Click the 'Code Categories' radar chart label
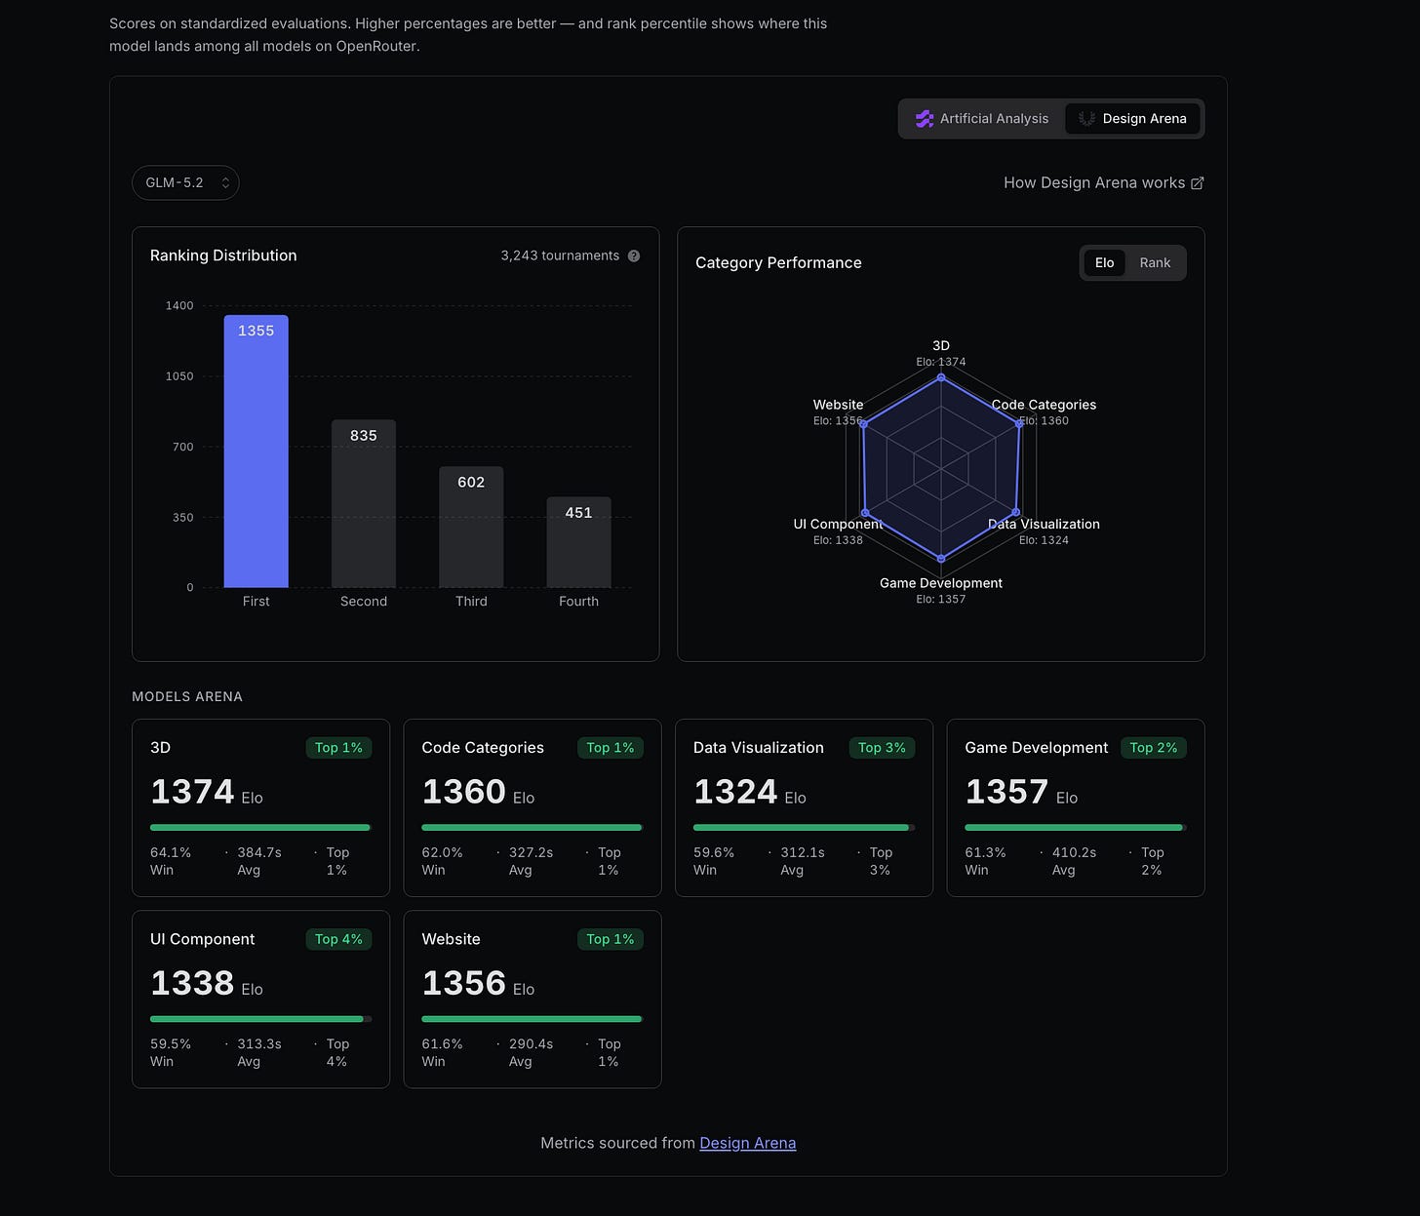 tap(1044, 405)
